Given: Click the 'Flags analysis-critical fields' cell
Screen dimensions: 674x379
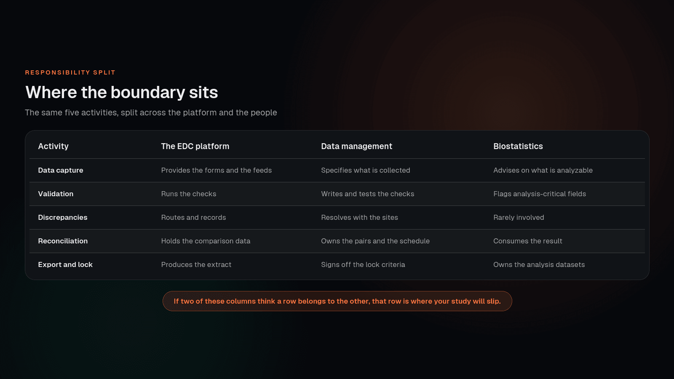Looking at the screenshot, I should (540, 194).
